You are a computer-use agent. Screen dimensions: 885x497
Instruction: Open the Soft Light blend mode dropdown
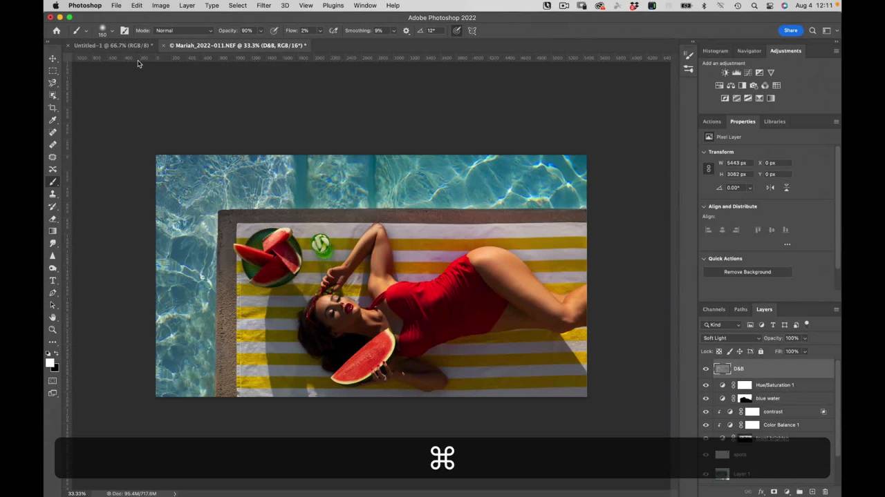point(731,338)
